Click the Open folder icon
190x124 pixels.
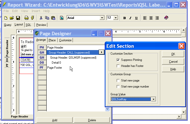pyautogui.click(x=12, y=18)
